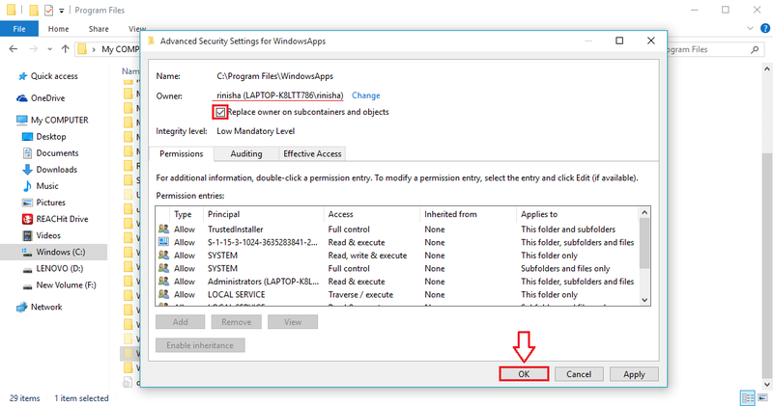Click the Cancel button

[x=579, y=374]
